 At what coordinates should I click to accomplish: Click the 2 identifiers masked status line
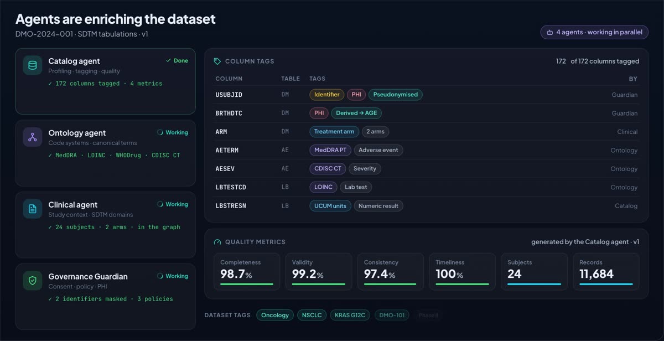pos(111,299)
